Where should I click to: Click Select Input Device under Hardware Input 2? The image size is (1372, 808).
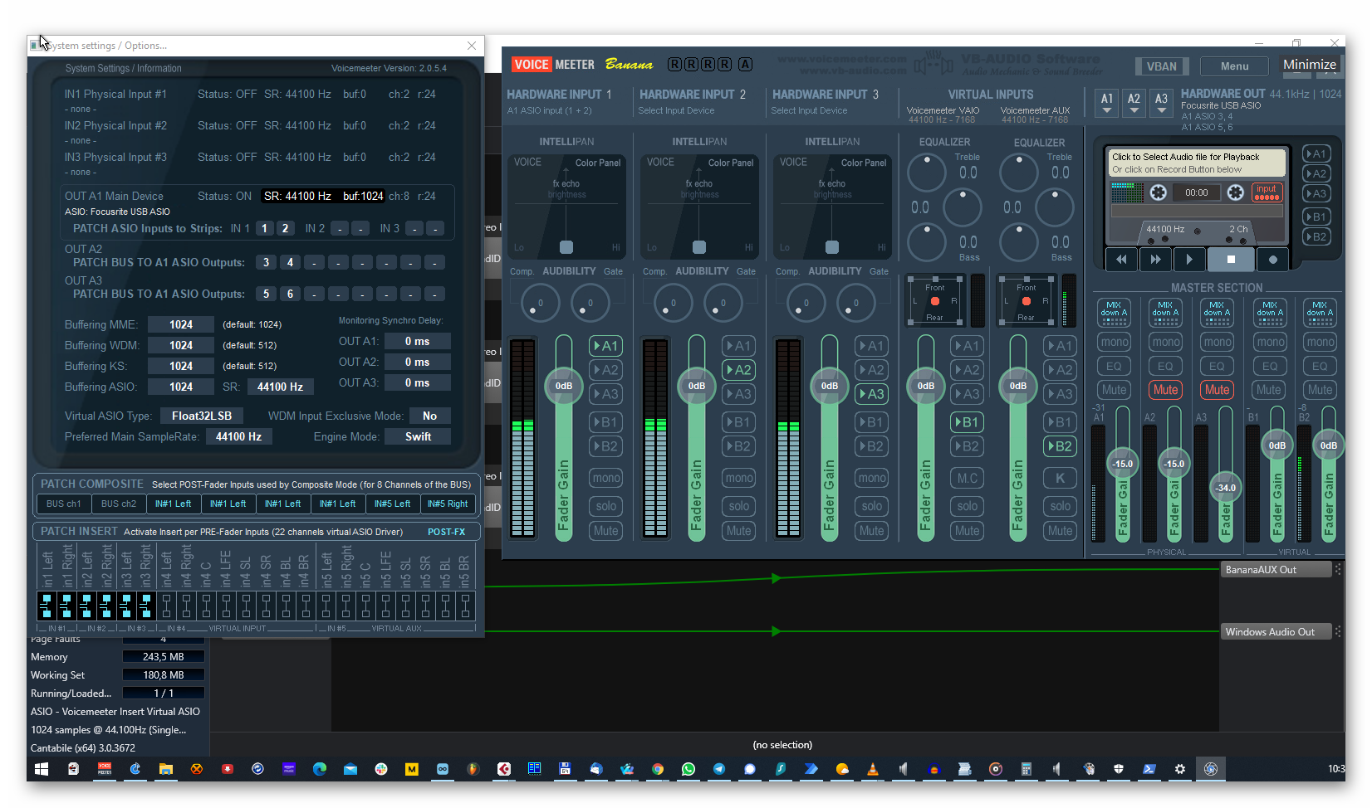pos(676,111)
